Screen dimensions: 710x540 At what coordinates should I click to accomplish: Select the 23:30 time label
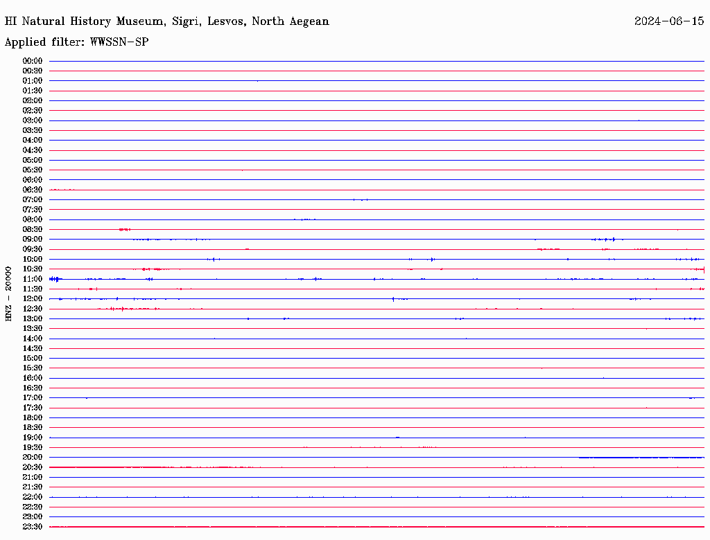pos(33,527)
